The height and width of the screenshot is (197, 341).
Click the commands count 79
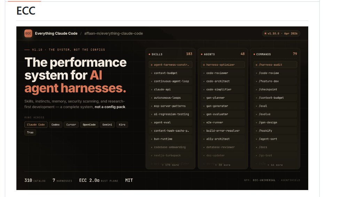tap(295, 54)
